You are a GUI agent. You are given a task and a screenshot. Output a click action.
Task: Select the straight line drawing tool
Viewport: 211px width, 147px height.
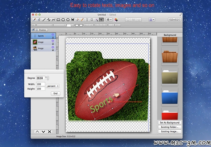pyautogui.click(x=44, y=20)
